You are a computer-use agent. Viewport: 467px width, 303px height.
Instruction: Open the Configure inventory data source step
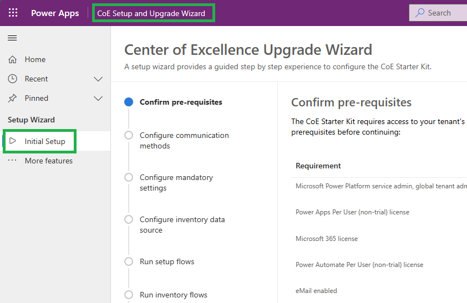point(182,224)
